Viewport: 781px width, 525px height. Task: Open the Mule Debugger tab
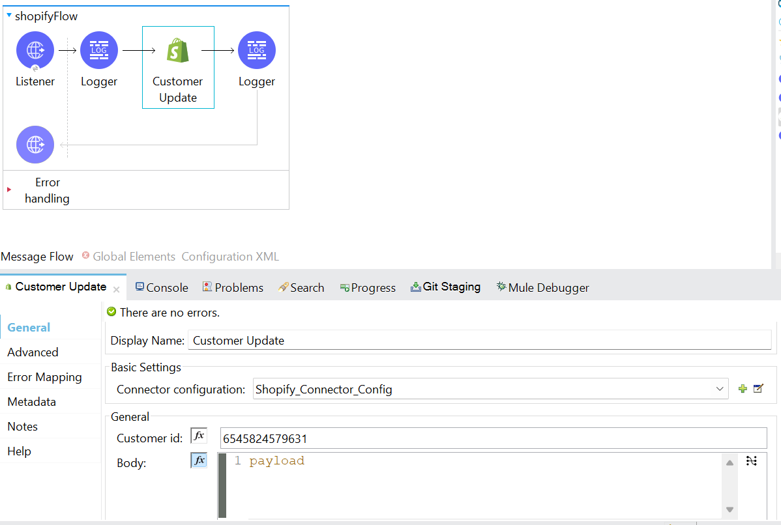[x=542, y=287]
